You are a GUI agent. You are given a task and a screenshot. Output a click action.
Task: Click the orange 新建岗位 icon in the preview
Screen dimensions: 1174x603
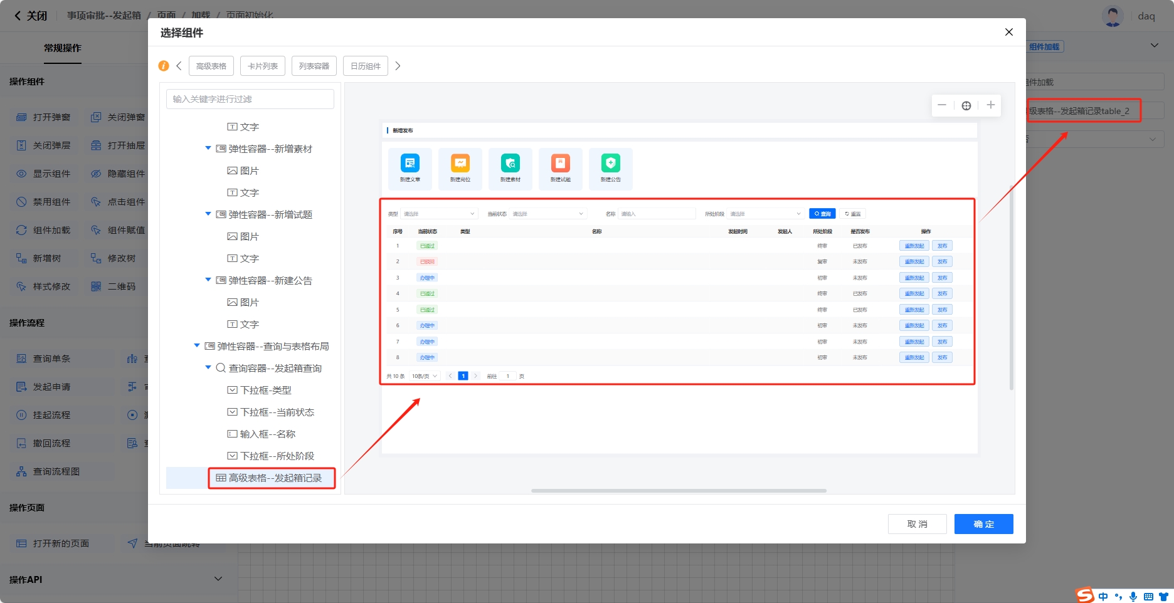click(460, 164)
